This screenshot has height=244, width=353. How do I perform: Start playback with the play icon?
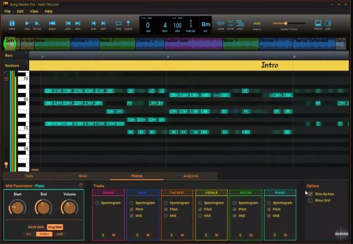point(27,23)
